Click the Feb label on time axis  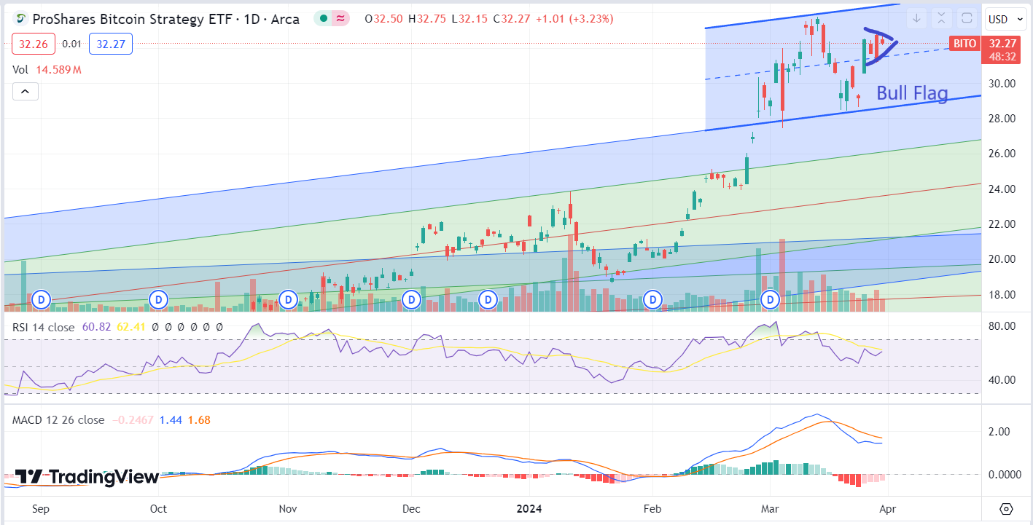[x=652, y=509]
